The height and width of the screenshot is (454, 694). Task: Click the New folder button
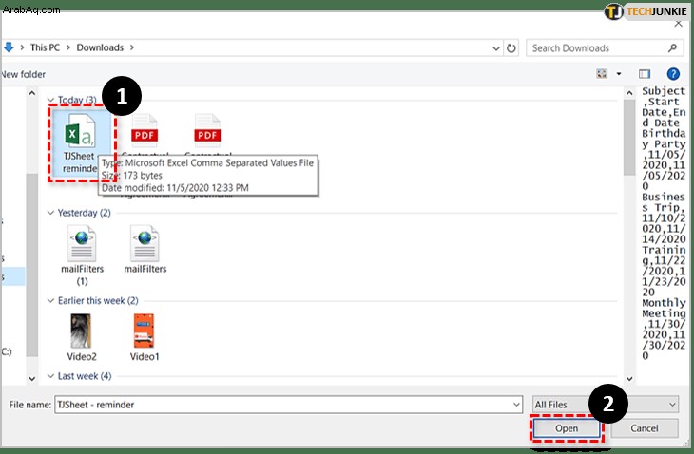[x=23, y=74]
